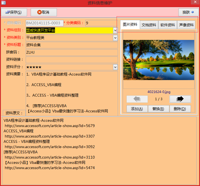The image size is (200, 186).
Task: Click inside the 资料摘要 text area
Action: tap(72, 94)
